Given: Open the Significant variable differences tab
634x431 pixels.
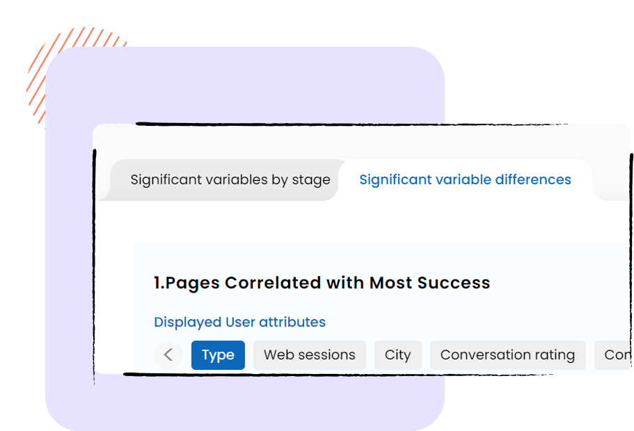Looking at the screenshot, I should tap(465, 180).
